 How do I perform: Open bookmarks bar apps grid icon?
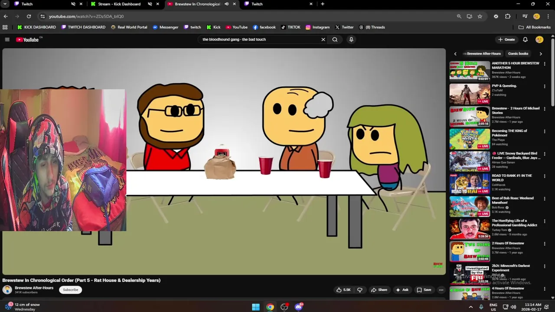coord(5,27)
